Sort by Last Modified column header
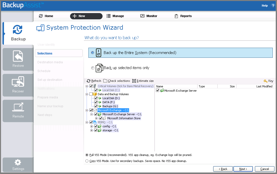The width and height of the screenshot is (277, 174). click(255, 86)
